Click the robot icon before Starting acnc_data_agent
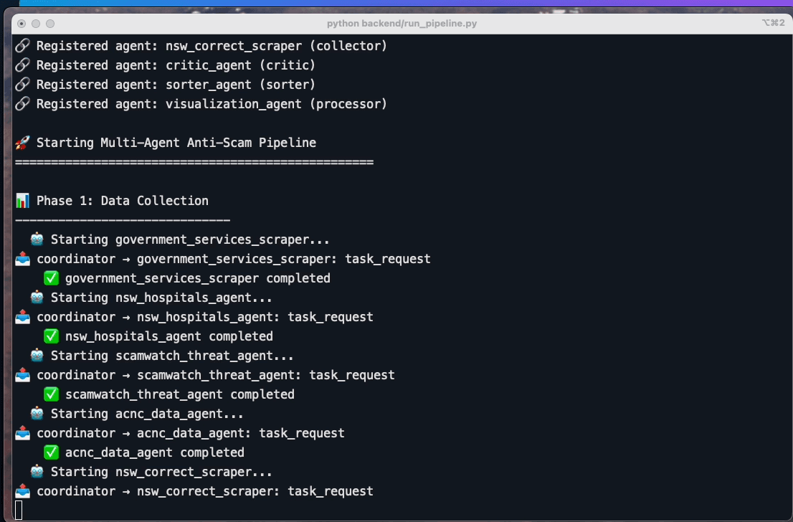 coord(36,413)
